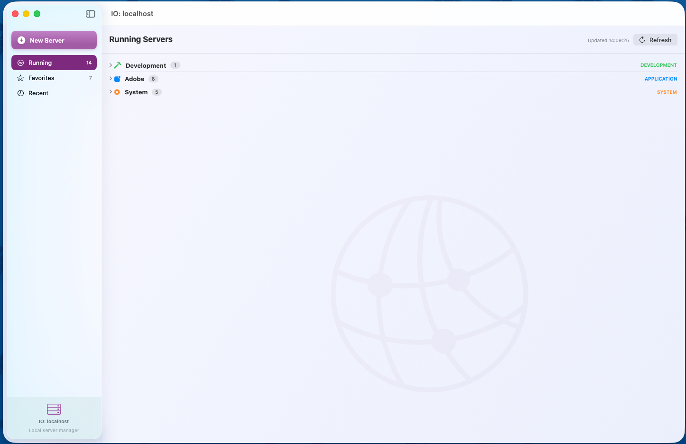
Task: Open the Running sidebar item
Action: [x=54, y=63]
